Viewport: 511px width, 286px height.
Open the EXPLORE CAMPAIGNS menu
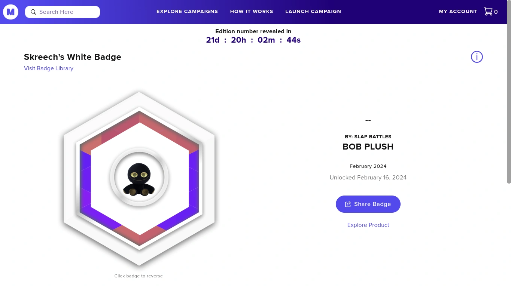187,12
